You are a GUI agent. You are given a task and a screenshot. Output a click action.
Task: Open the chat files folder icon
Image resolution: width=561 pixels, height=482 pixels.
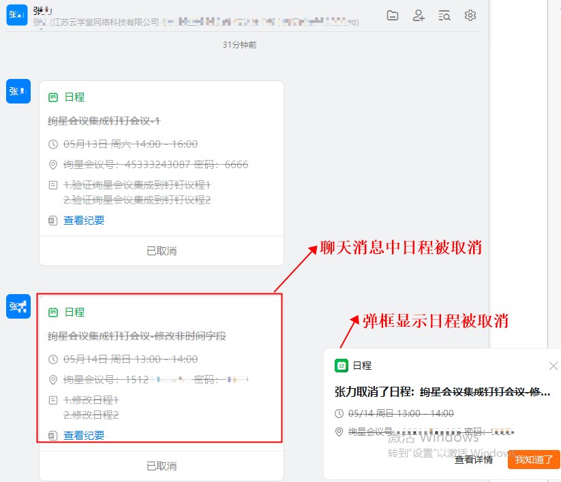tap(393, 16)
